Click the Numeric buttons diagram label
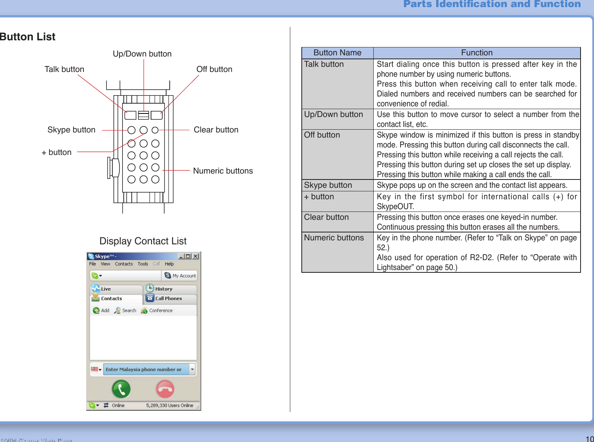 223,171
